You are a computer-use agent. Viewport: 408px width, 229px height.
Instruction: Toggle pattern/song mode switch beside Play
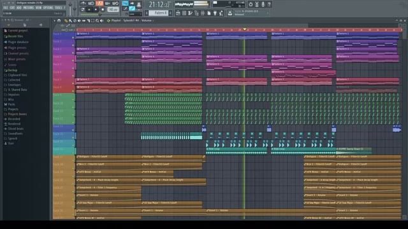(x=83, y=10)
